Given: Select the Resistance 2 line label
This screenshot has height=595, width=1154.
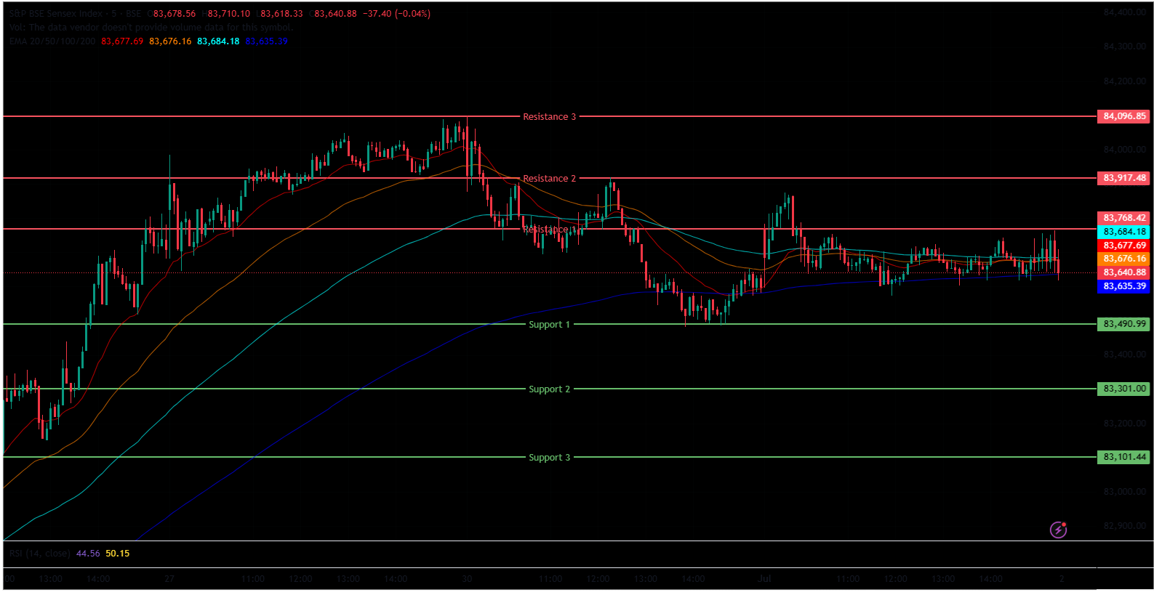Looking at the screenshot, I should 550,179.
